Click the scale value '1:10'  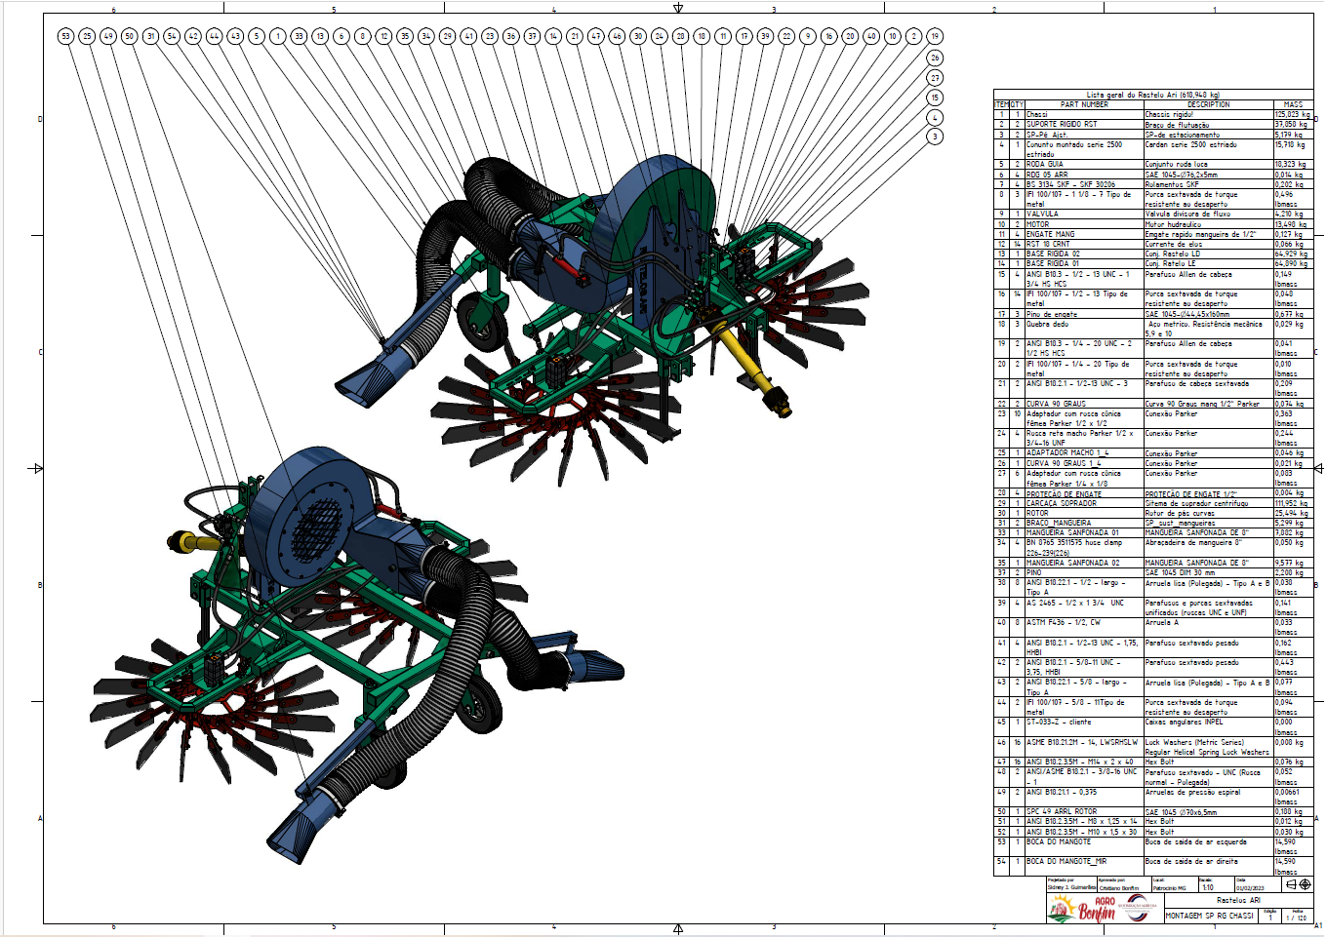(x=1208, y=887)
